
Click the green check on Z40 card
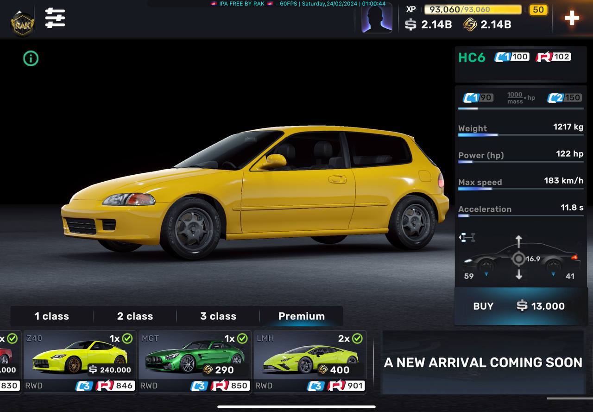(x=127, y=339)
